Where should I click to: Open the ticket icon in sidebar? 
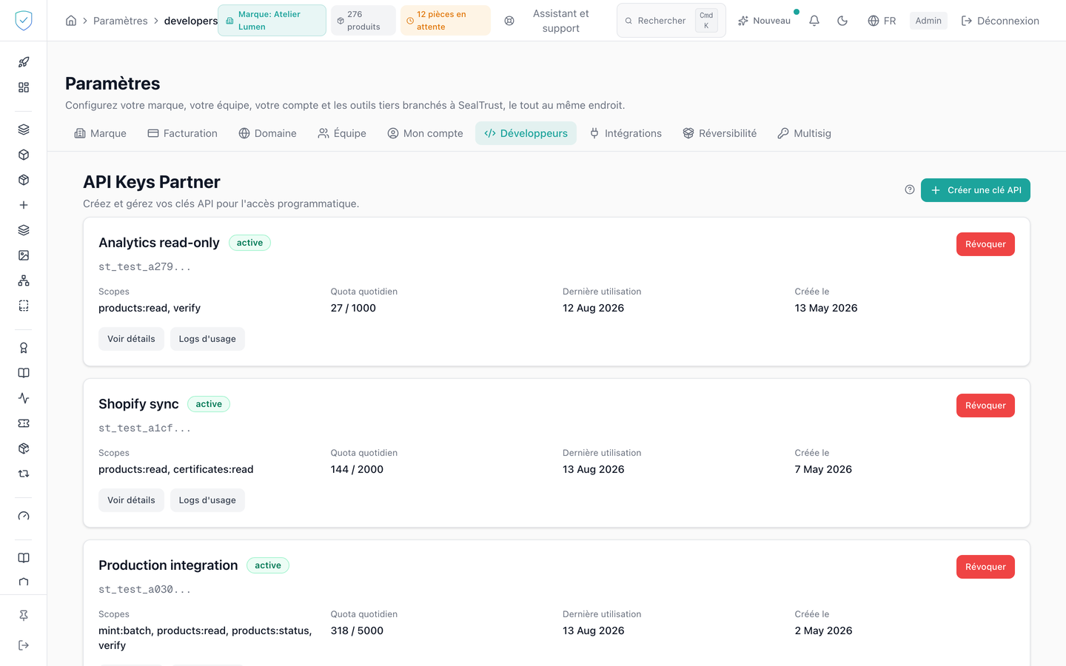point(24,423)
